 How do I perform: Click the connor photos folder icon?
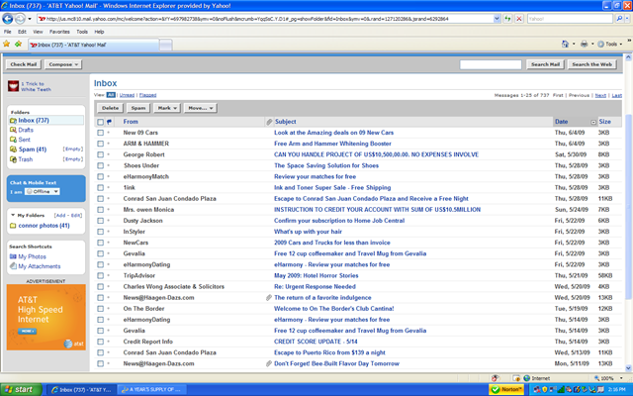click(13, 226)
